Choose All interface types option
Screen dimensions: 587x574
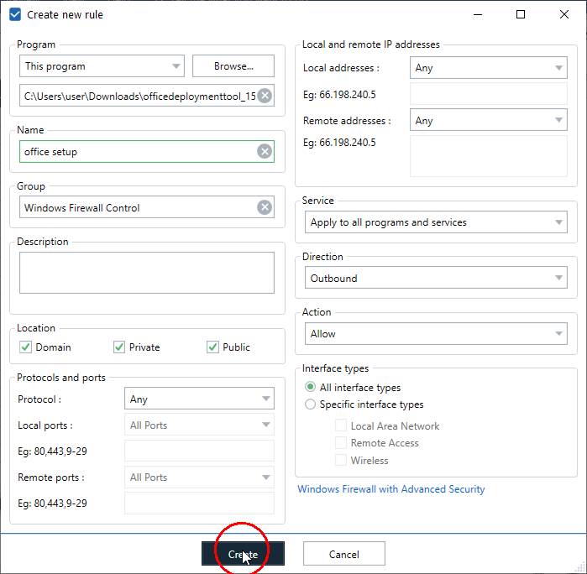tap(311, 388)
